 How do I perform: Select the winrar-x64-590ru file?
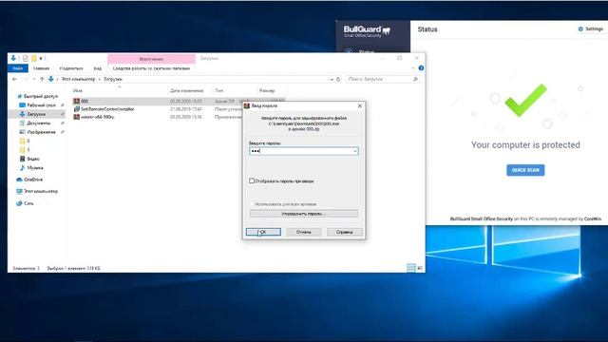97,117
